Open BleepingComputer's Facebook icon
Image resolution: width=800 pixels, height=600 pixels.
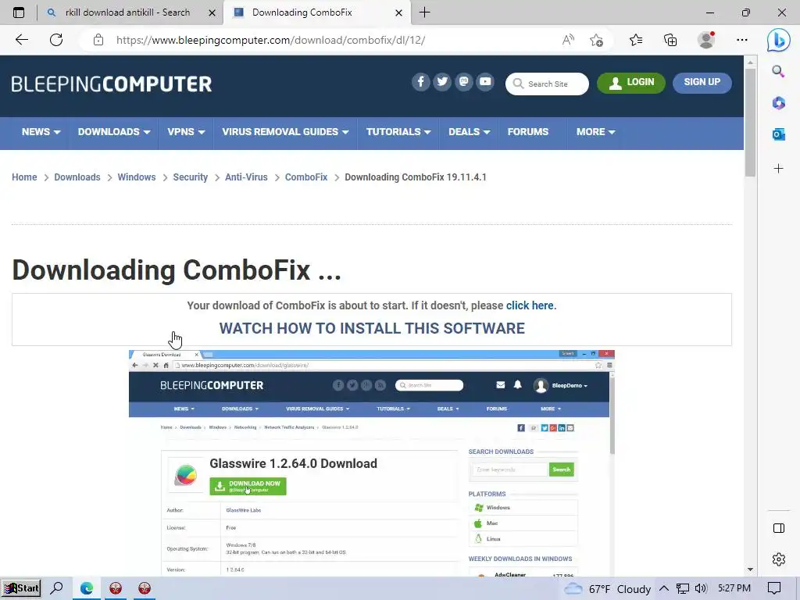[421, 81]
